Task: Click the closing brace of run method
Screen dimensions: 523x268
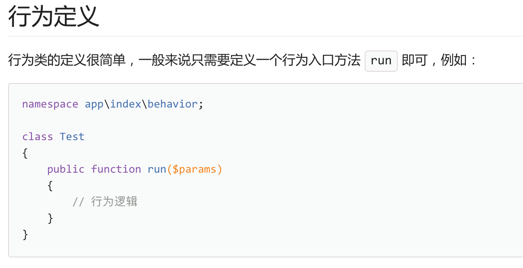Action: pos(50,218)
